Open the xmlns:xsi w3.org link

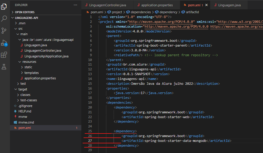pyautogui.click(x=240, y=22)
